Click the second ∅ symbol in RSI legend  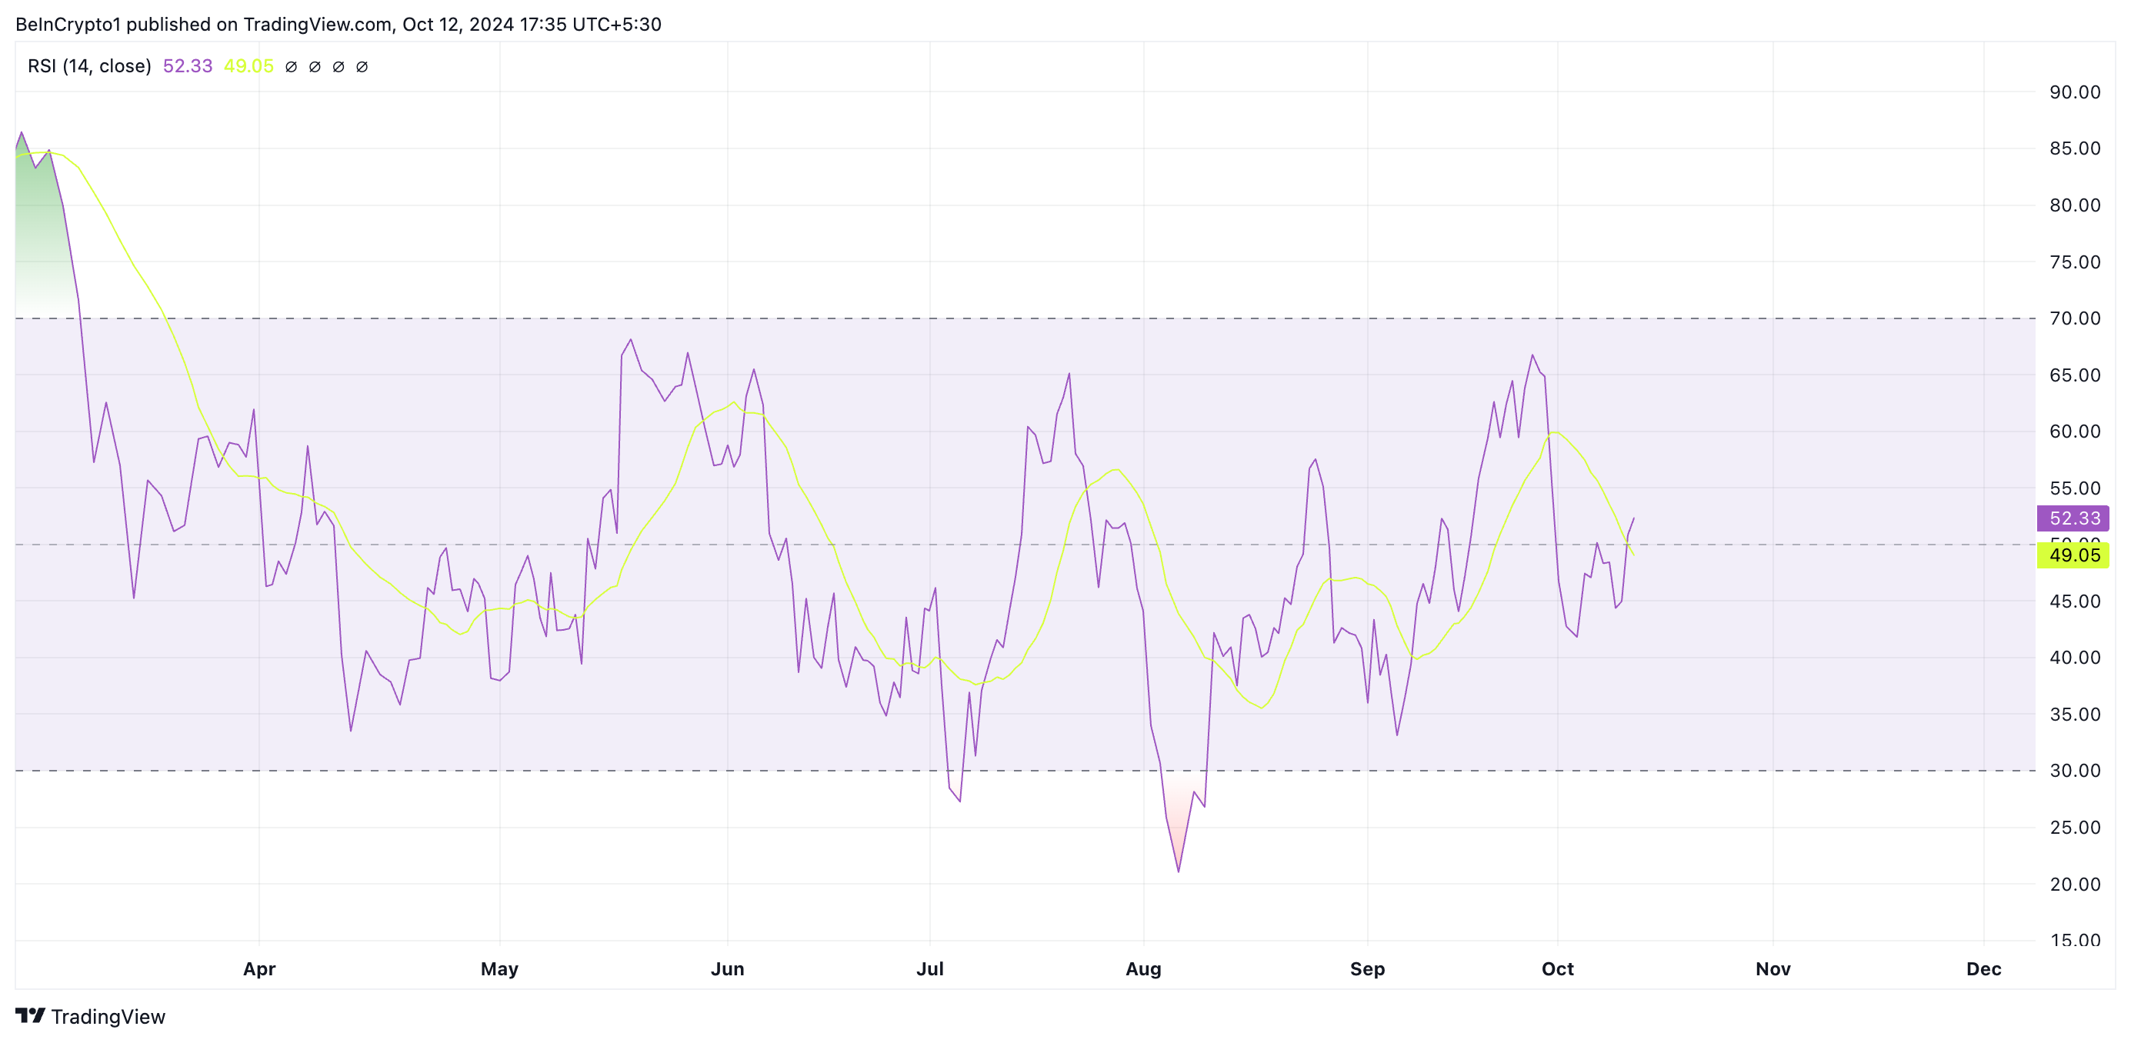coord(315,67)
